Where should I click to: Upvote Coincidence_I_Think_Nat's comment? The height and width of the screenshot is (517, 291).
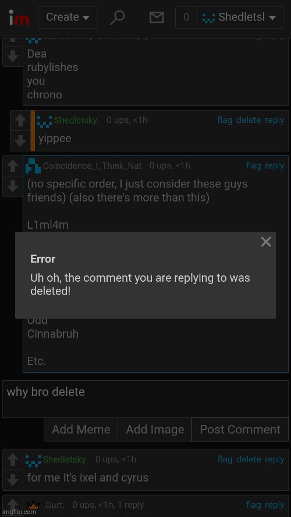13,166
